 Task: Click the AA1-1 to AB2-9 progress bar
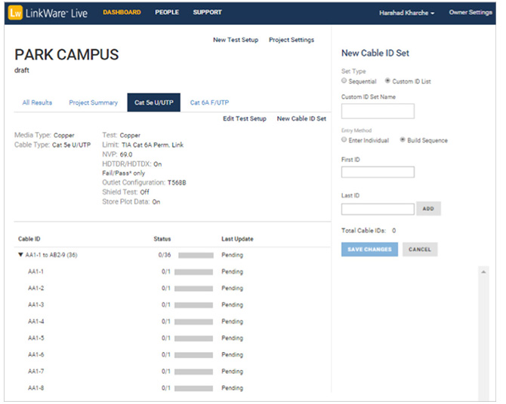(194, 255)
